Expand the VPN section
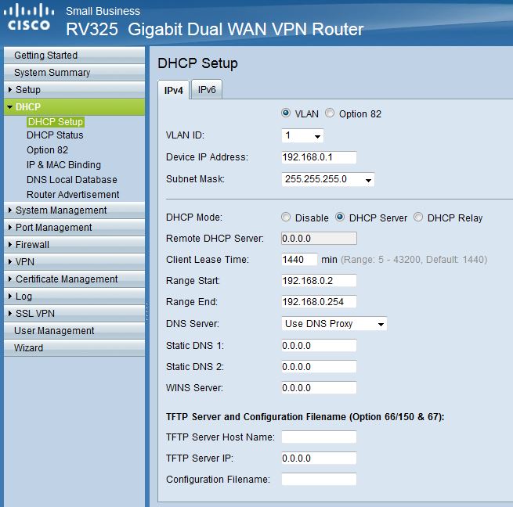The height and width of the screenshot is (507, 513). click(74, 262)
